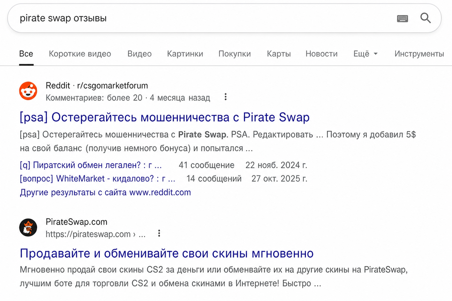Open Пиратский обмен легален sublink

[91, 165]
